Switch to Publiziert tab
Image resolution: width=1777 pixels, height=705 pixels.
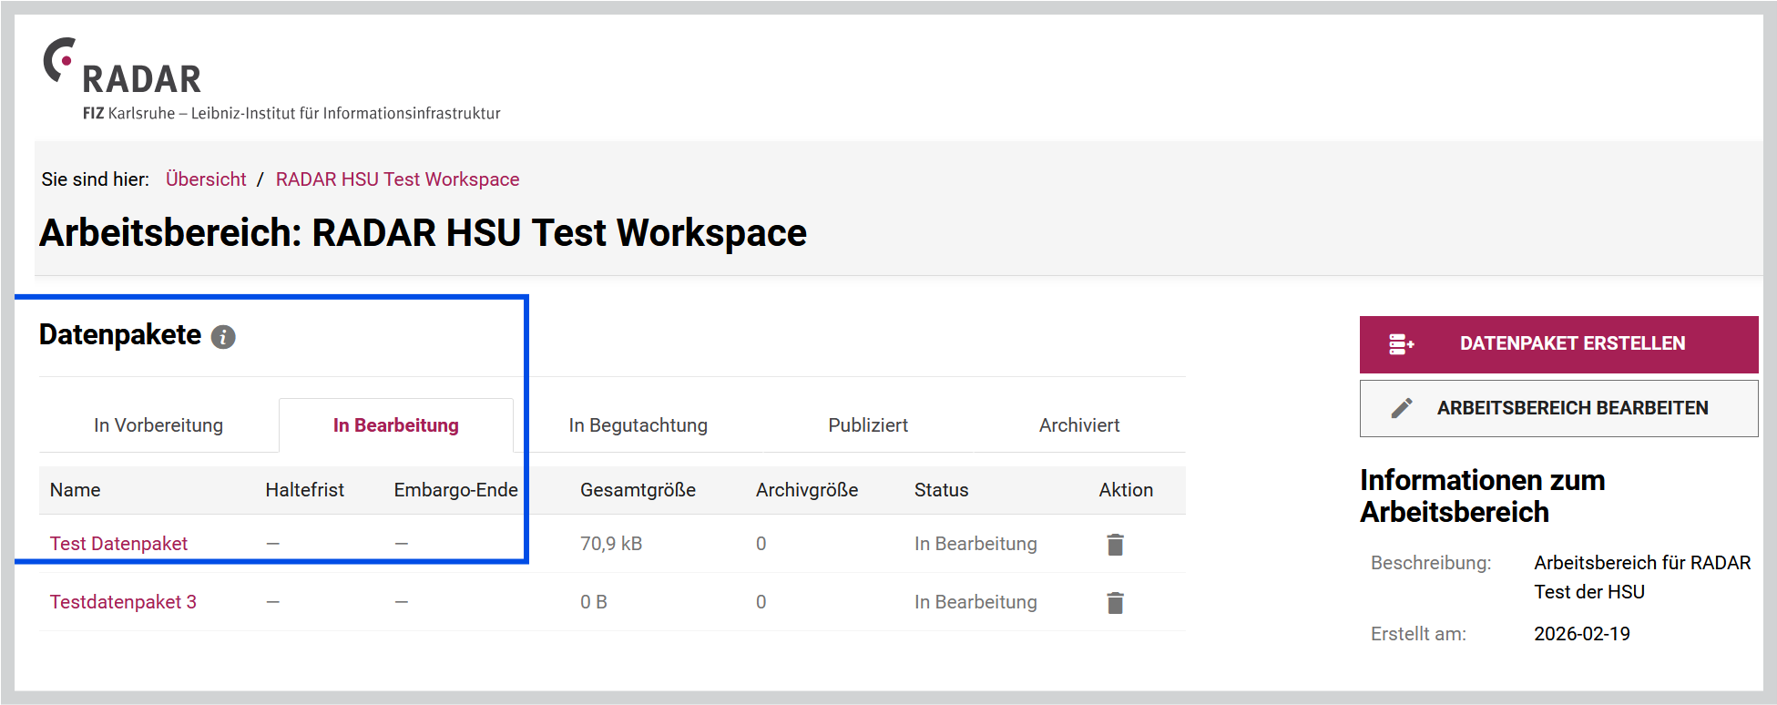pos(868,425)
